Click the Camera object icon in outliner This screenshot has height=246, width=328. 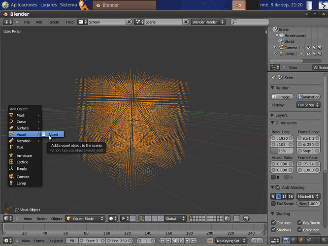(x=281, y=47)
